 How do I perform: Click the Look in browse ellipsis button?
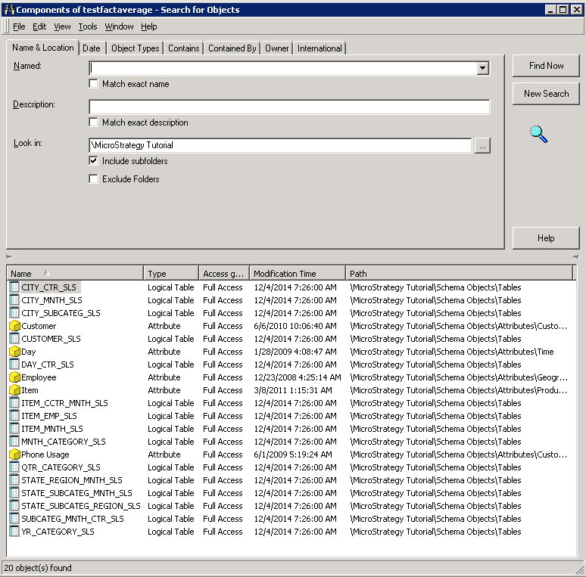coord(482,145)
